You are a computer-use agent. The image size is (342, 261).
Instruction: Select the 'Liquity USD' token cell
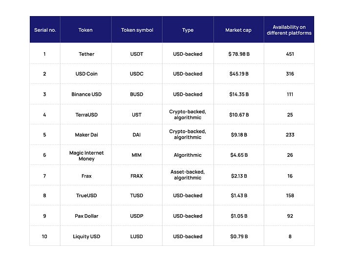(86, 237)
